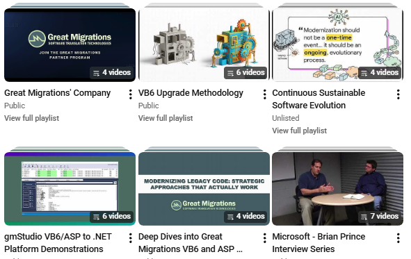View full playlist for VB6 Upgrade Methodology
411x259 pixels.
pos(166,118)
